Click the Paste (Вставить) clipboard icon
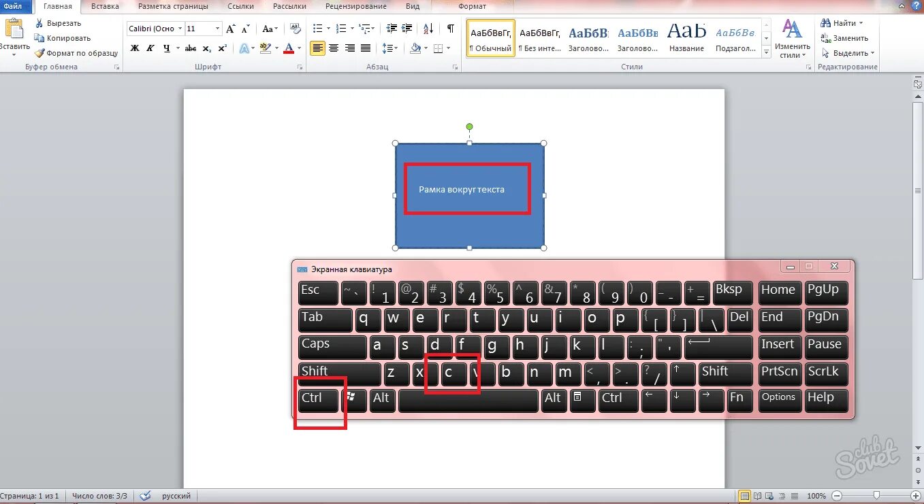The height and width of the screenshot is (504, 924). (14, 29)
